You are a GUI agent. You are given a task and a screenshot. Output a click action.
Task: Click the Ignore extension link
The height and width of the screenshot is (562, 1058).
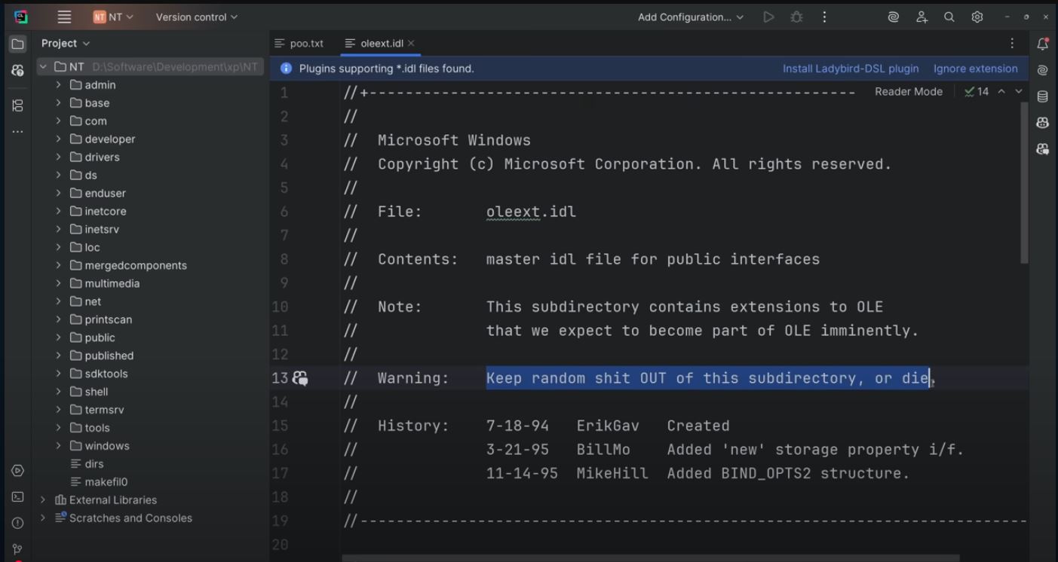point(975,69)
